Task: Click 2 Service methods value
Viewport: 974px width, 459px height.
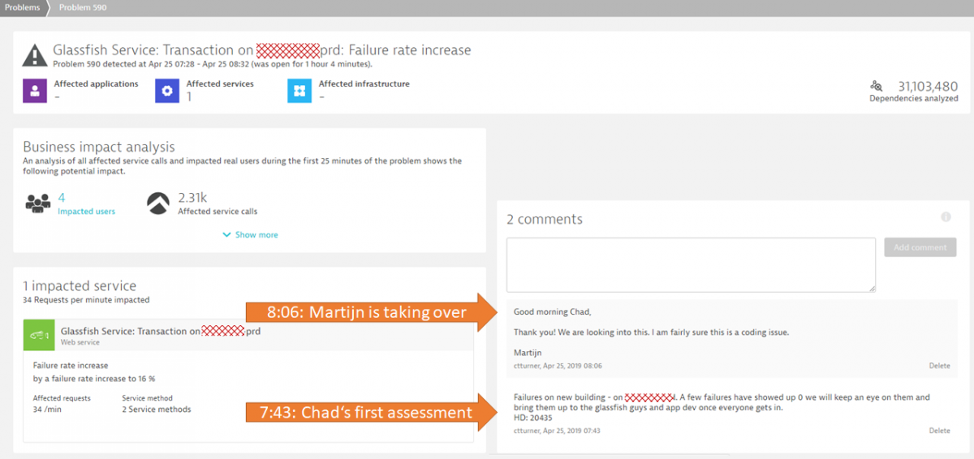Action: tap(157, 410)
